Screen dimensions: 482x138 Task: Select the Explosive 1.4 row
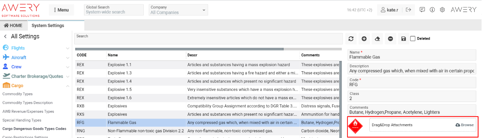[x=207, y=81]
